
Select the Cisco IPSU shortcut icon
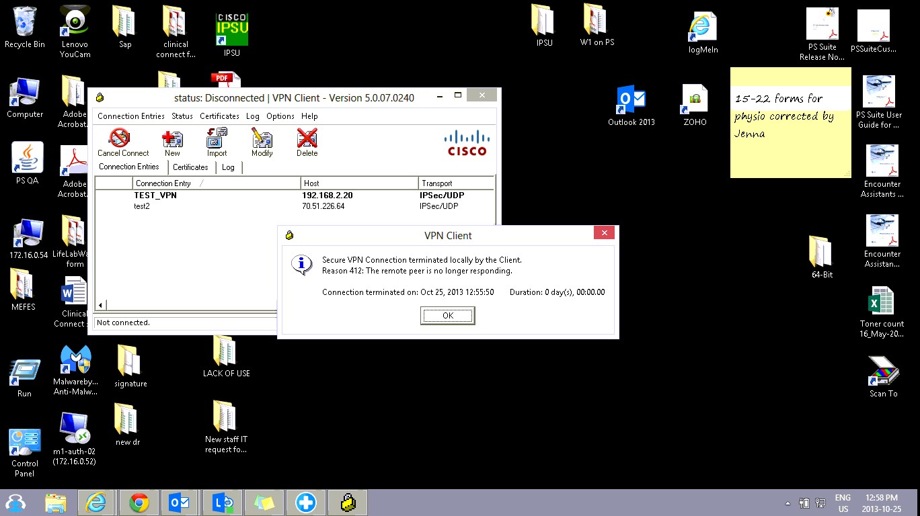click(x=231, y=36)
